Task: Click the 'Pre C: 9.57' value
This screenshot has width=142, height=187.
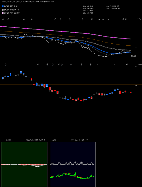Action: (88, 13)
